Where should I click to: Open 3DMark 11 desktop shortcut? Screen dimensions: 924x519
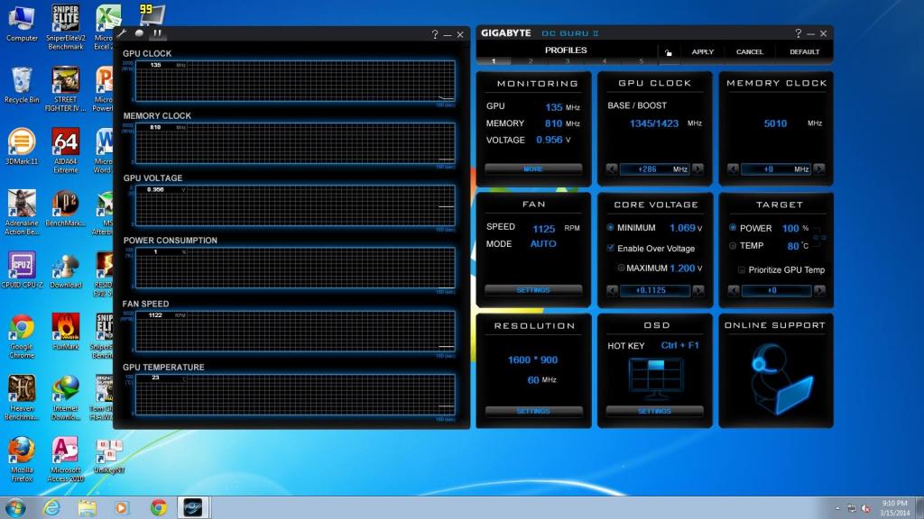click(x=22, y=147)
